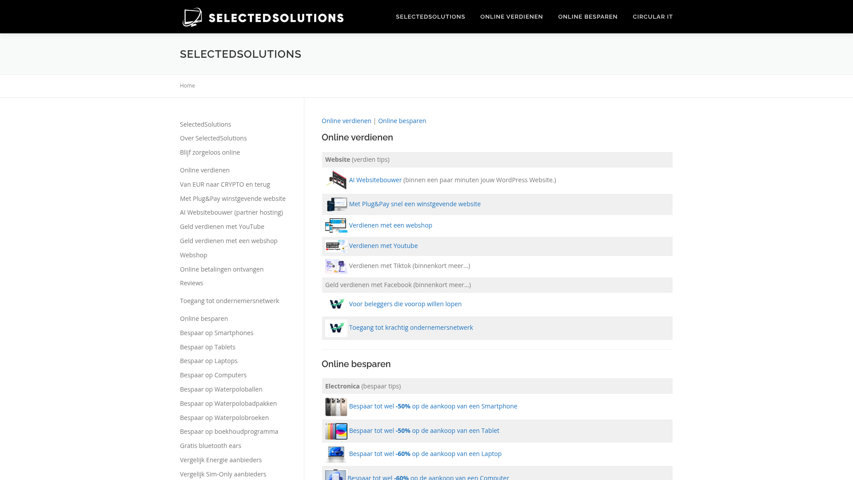The height and width of the screenshot is (480, 853).
Task: Select Van EUR naar CRYPTO en terug
Action: coord(225,184)
